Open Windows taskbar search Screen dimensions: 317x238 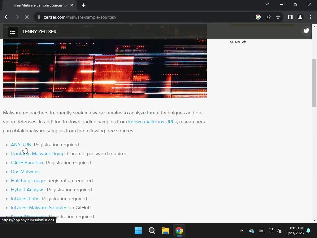tap(152, 231)
